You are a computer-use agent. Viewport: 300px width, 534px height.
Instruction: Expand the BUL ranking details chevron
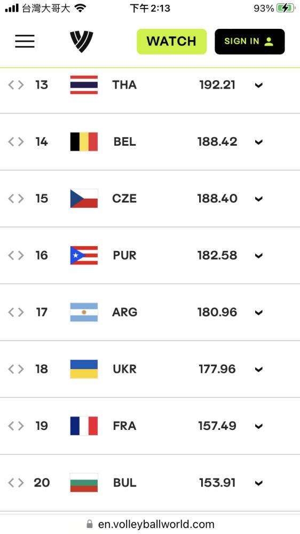(x=259, y=483)
